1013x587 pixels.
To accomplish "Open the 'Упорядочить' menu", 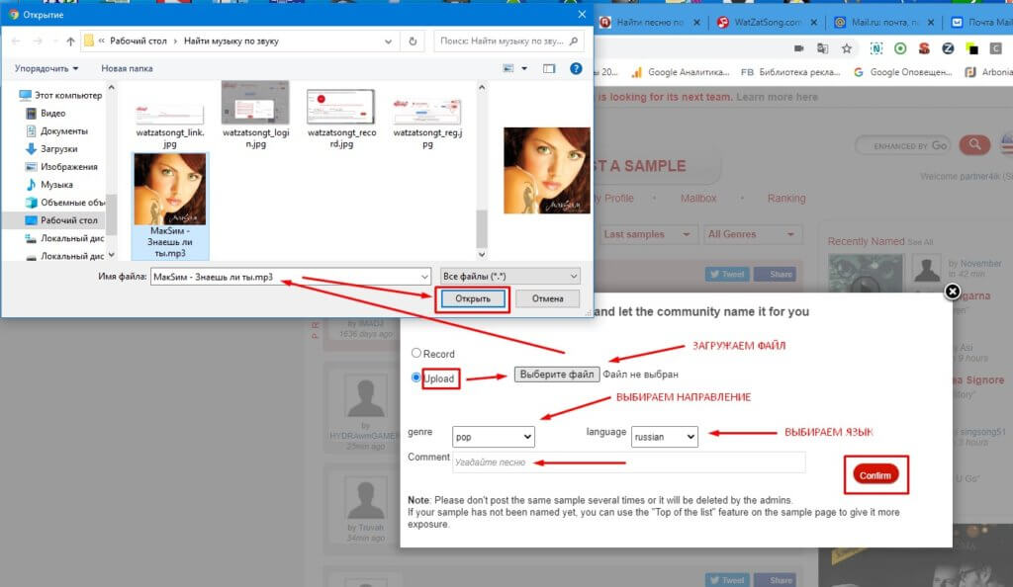I will click(46, 68).
